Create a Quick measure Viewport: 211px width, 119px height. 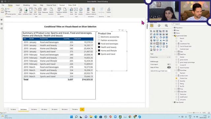coord(94,11)
